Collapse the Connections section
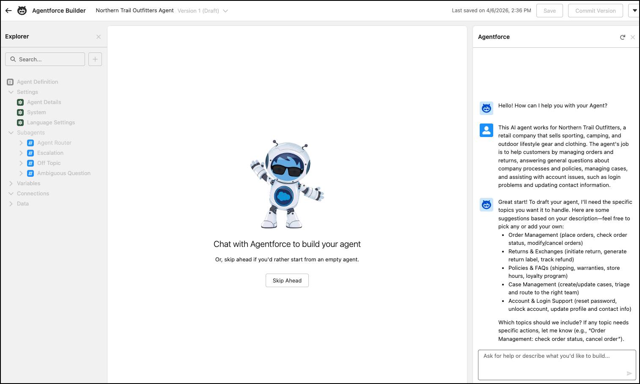Screen dimensions: 640x384 coord(11,194)
